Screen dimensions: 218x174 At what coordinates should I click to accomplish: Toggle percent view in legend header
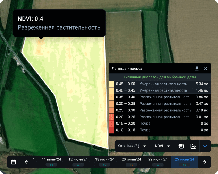click(205, 69)
